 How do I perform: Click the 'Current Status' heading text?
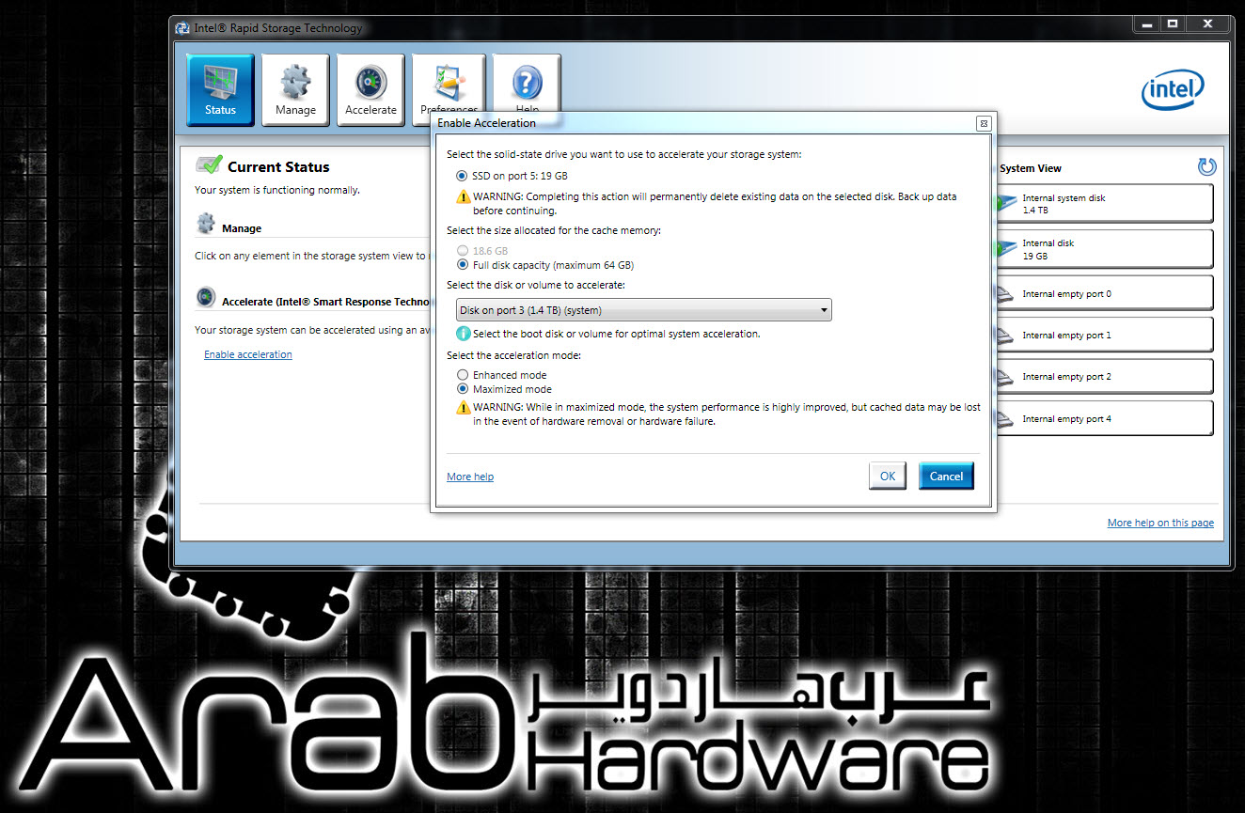click(x=278, y=167)
